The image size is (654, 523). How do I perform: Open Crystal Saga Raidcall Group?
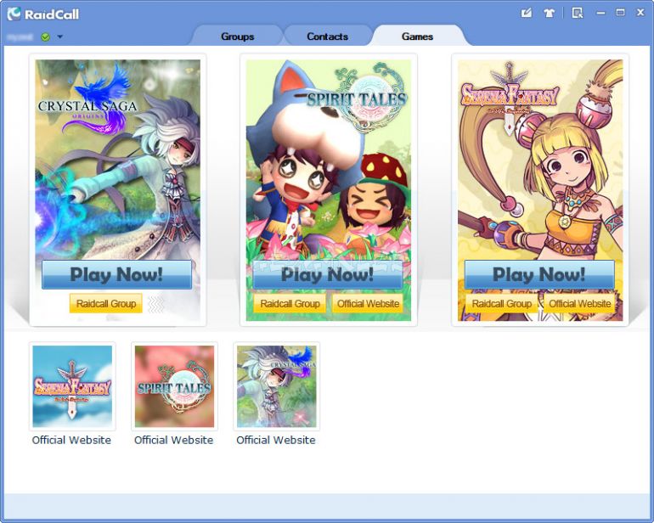(106, 303)
